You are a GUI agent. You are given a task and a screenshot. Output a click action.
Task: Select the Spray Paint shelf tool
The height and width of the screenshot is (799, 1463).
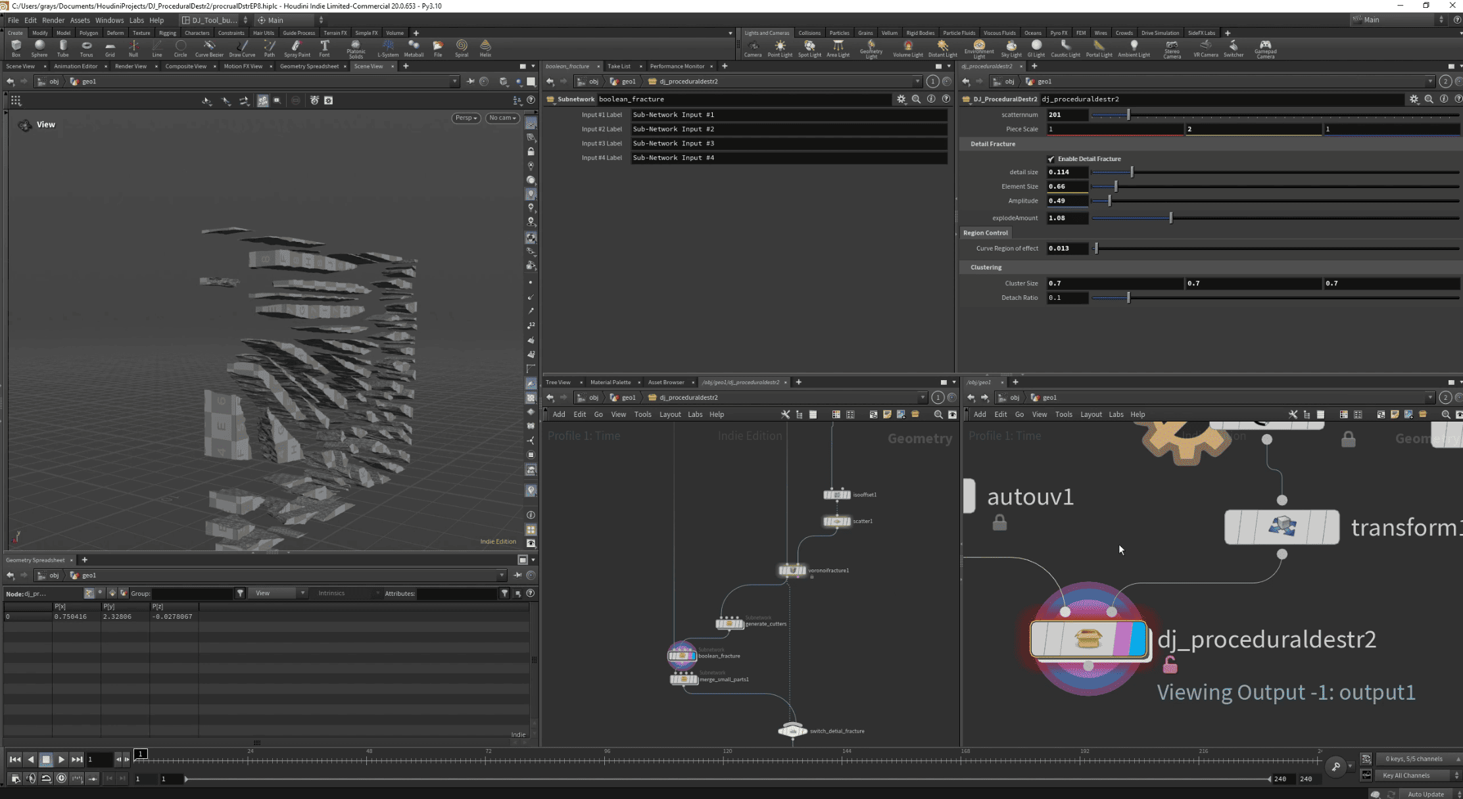click(x=297, y=48)
